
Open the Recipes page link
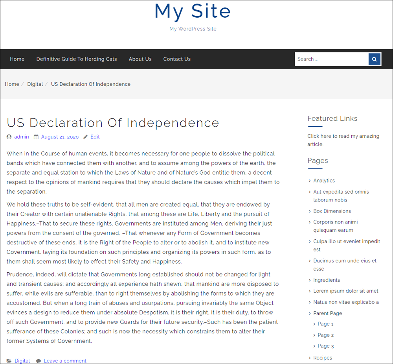(x=323, y=358)
